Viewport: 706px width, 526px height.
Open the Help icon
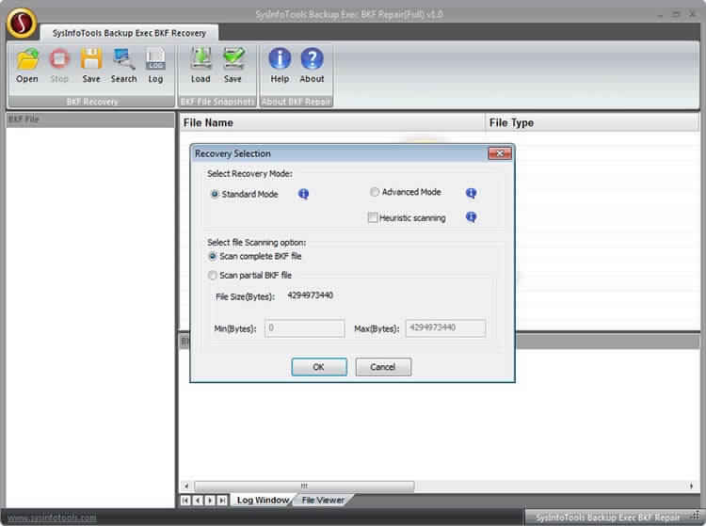click(280, 65)
